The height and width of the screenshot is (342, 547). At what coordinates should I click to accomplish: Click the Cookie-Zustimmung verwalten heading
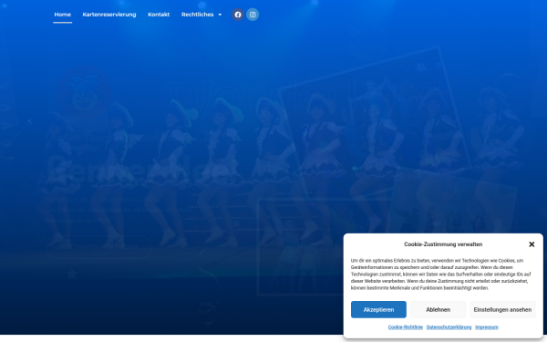443,244
